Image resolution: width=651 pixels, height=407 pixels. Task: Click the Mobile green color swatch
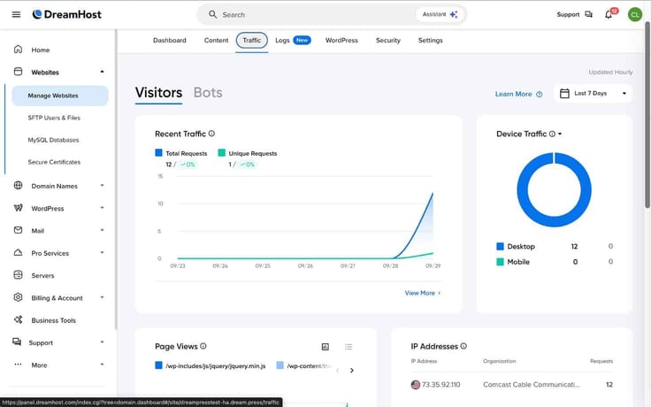coord(500,262)
